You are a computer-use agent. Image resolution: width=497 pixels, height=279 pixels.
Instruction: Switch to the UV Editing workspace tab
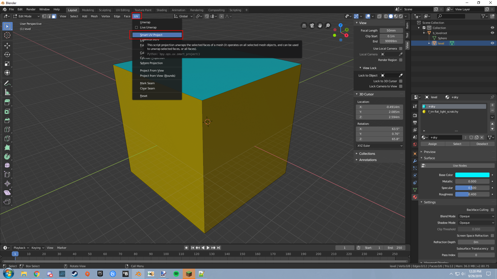pos(122,10)
